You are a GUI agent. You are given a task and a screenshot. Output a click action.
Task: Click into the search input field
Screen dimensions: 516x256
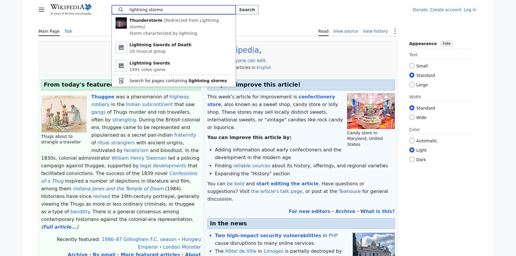(x=174, y=10)
